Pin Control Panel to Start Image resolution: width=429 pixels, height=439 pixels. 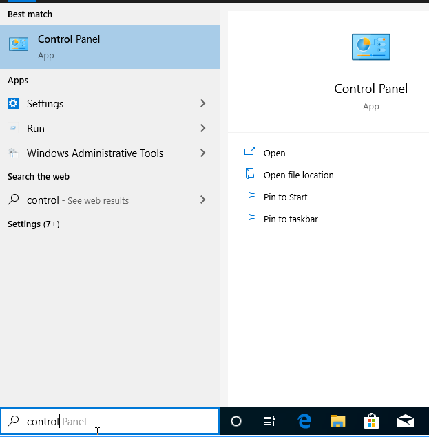[x=285, y=197]
